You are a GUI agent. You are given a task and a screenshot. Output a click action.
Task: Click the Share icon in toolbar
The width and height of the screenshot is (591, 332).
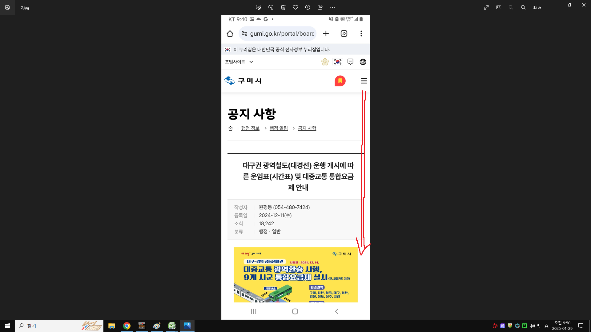point(320,7)
